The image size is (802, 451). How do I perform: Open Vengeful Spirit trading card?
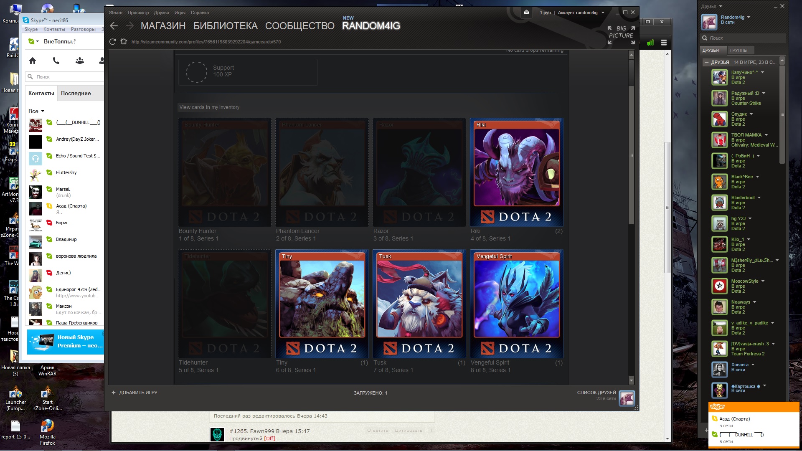coord(516,304)
